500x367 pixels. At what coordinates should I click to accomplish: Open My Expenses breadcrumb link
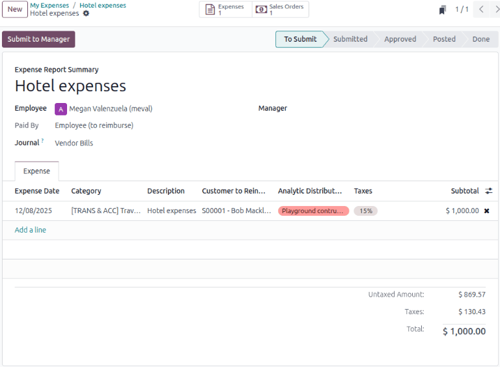[49, 5]
